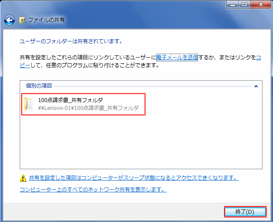Viewport: 273px width, 222px height.
Task: Click the 個別の項目 group header
Action: click(39, 86)
